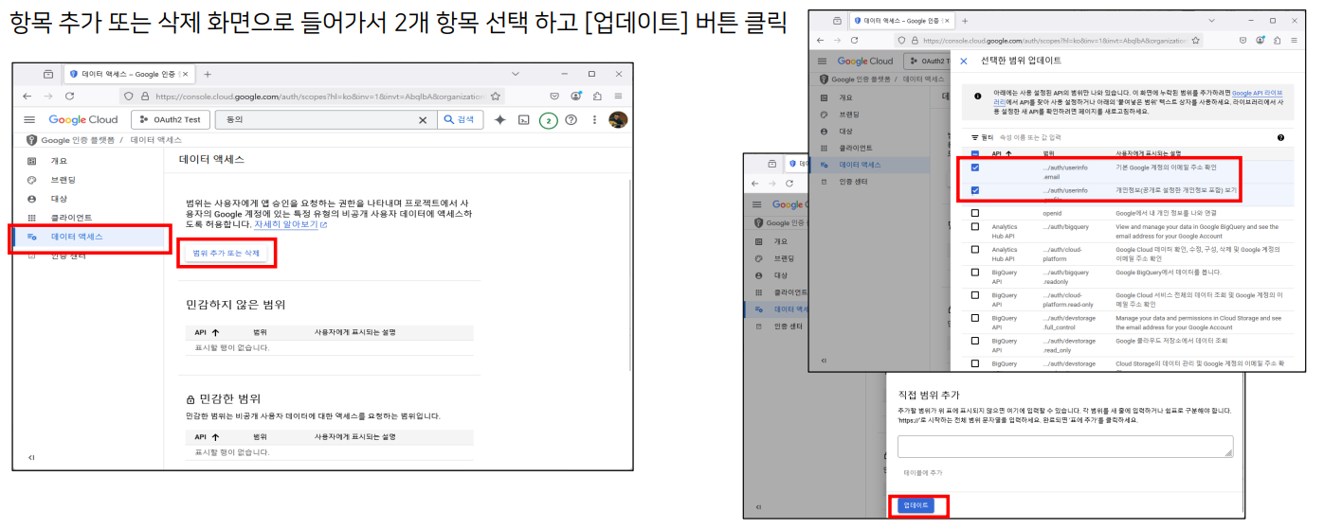
Task: Clear the search box with the X icon
Action: [x=423, y=120]
